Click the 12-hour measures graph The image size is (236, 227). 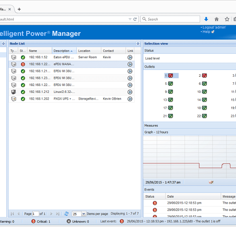pos(190,157)
